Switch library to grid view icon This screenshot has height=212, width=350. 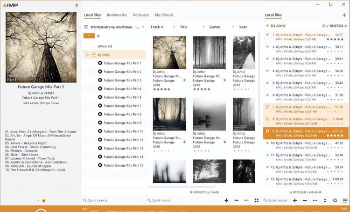(257, 200)
